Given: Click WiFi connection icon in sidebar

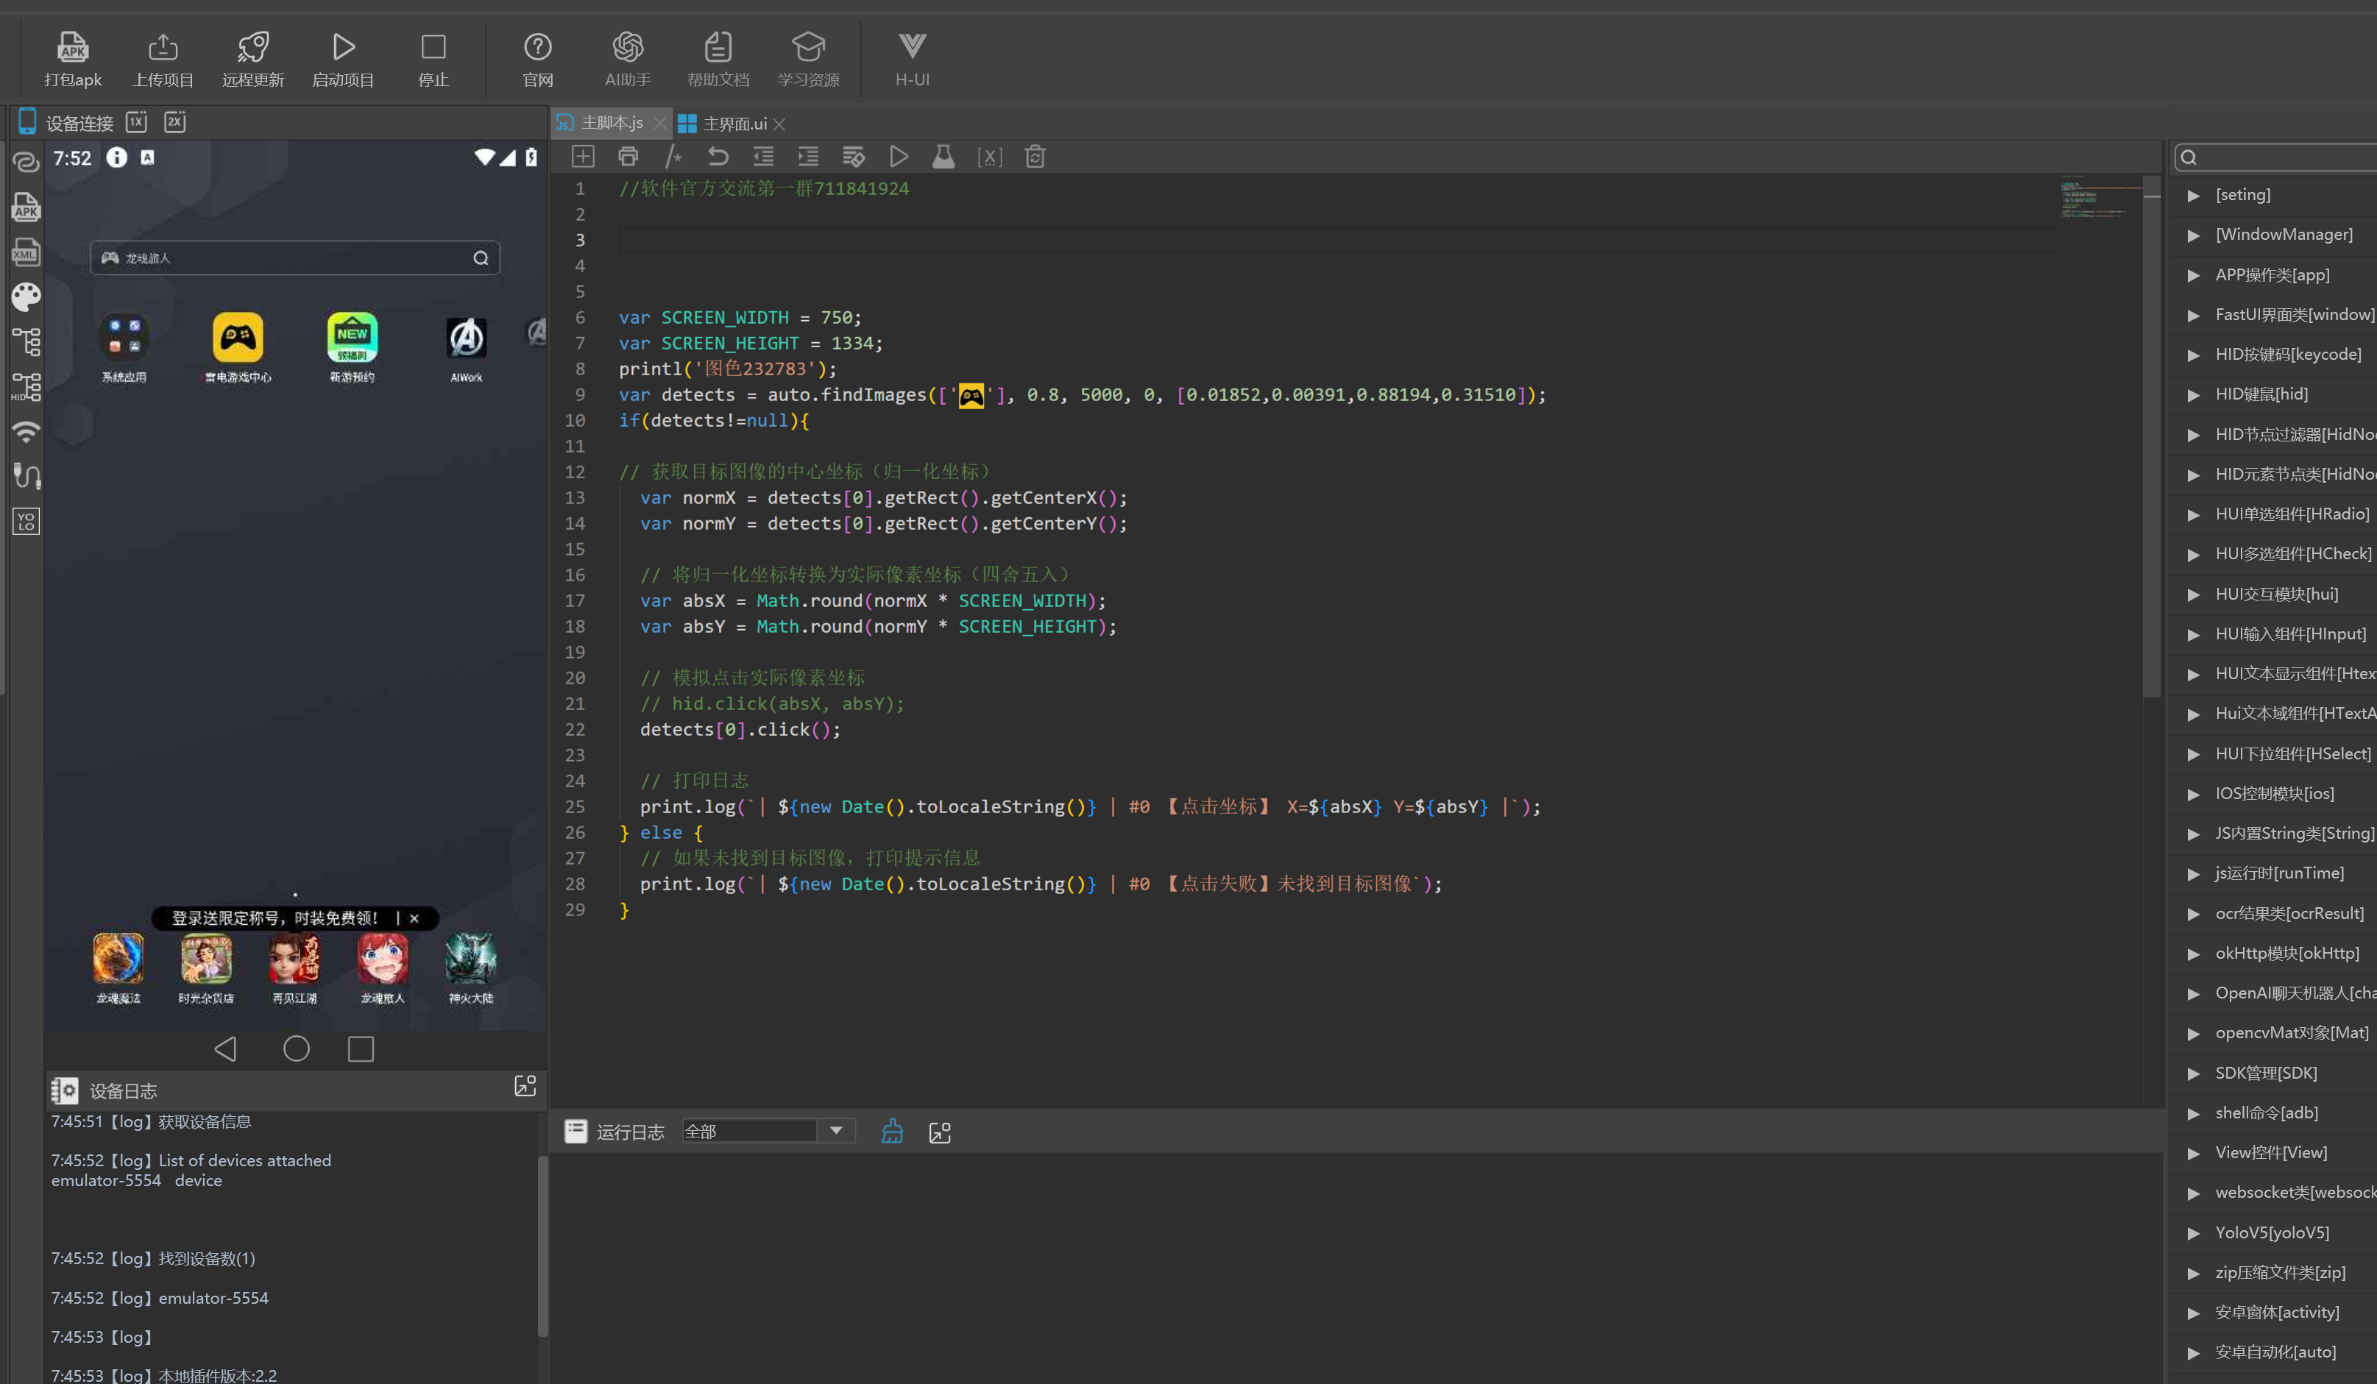Looking at the screenshot, I should pyautogui.click(x=26, y=432).
